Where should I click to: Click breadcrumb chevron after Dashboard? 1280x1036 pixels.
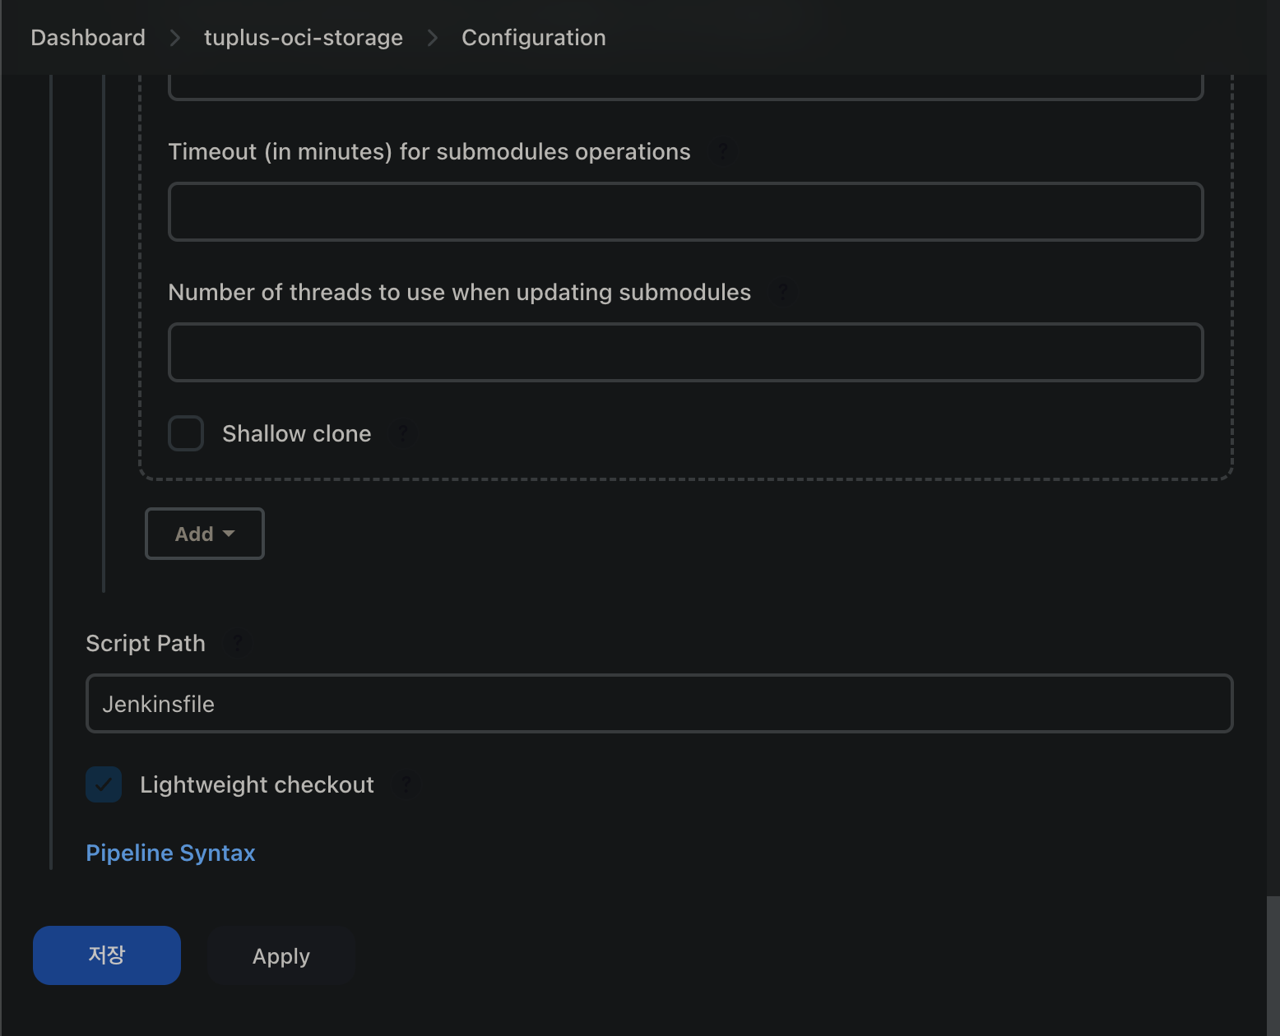pyautogui.click(x=174, y=38)
